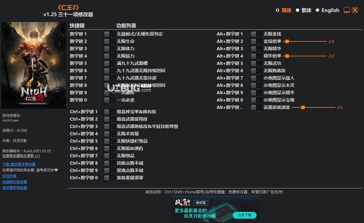This screenshot has width=364, height=223.
Task: Click the Nioh 2 cover image
Action: (x=34, y=65)
